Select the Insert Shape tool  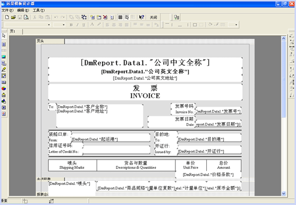click(x=4, y=101)
